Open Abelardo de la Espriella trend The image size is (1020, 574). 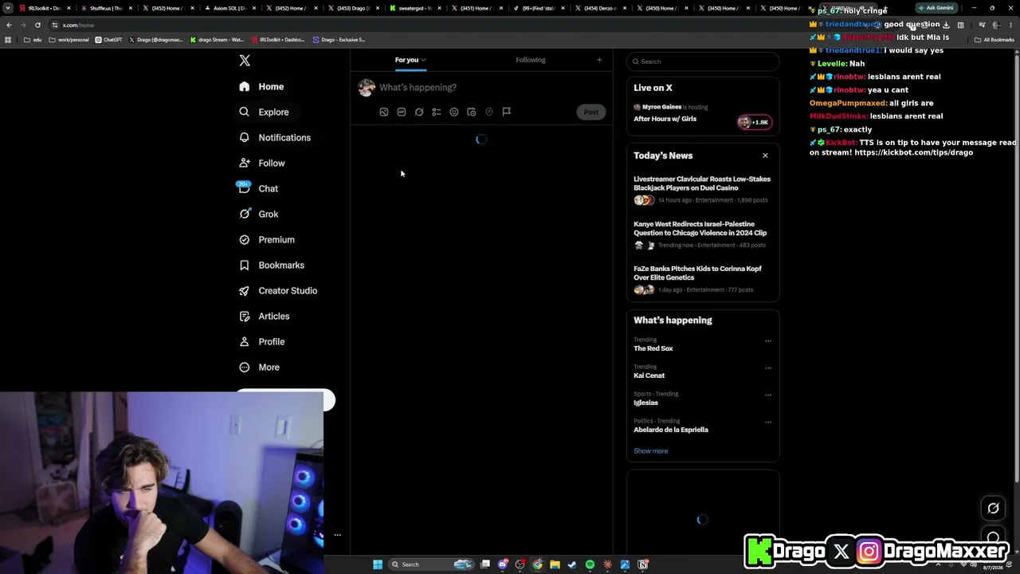click(671, 430)
